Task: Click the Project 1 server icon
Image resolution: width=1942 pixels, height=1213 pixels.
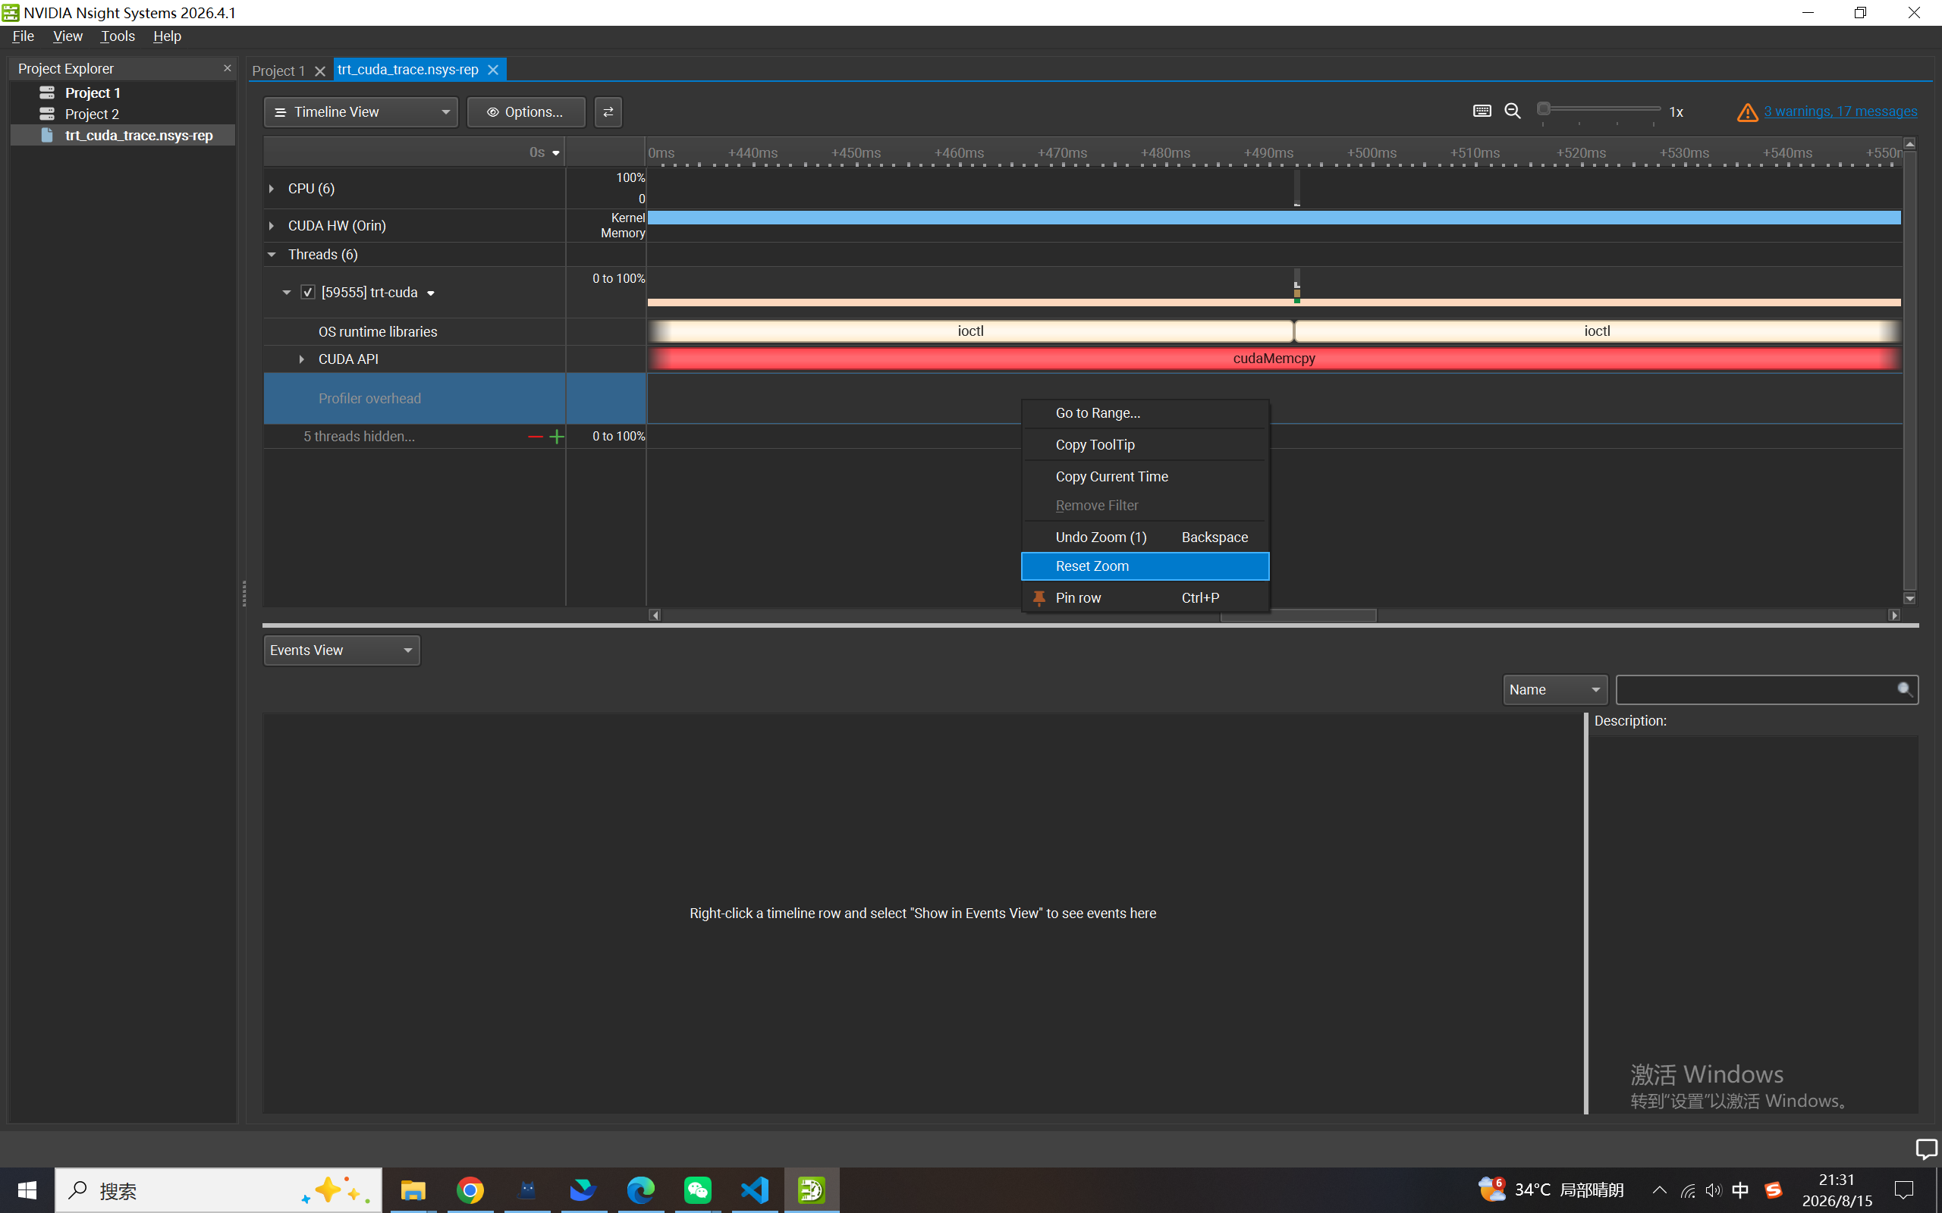Action: tap(47, 93)
